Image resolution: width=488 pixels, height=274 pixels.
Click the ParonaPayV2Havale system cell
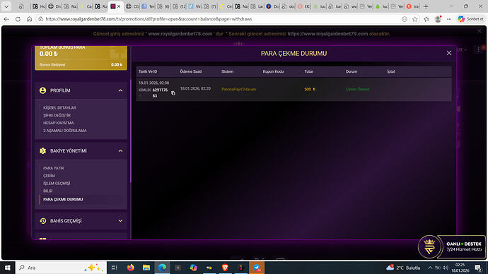pos(239,89)
